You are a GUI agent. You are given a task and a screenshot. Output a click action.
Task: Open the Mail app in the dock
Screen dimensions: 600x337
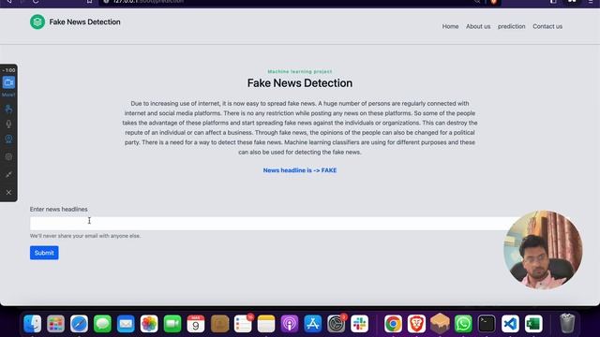click(126, 324)
